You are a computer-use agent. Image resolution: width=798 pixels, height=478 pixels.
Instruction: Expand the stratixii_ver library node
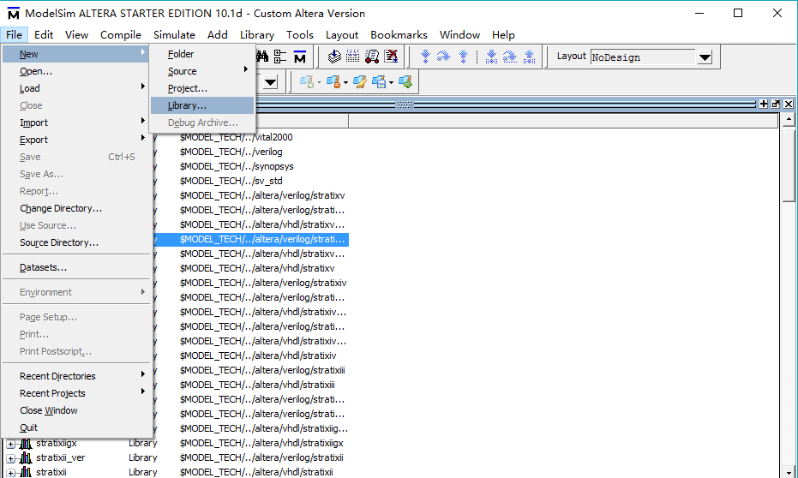click(10, 458)
